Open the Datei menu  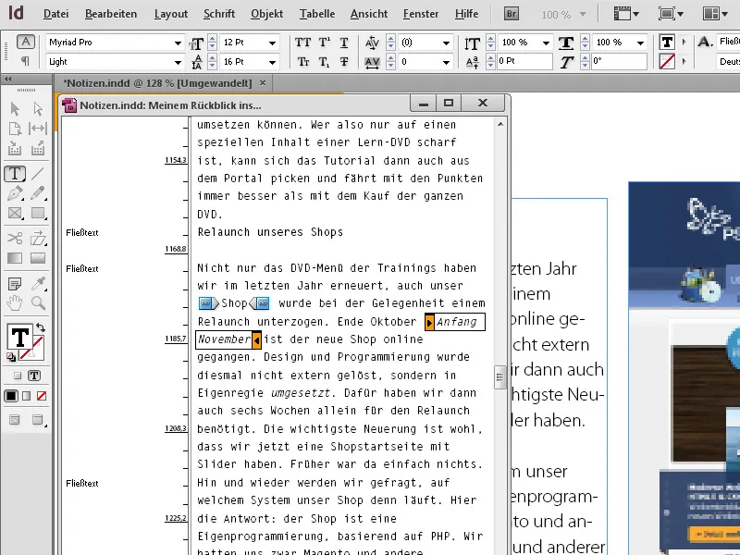pos(55,14)
